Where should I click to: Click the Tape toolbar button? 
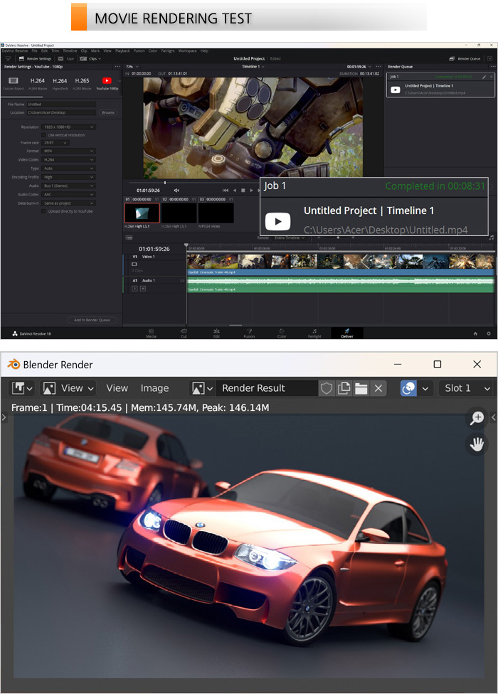click(x=66, y=58)
